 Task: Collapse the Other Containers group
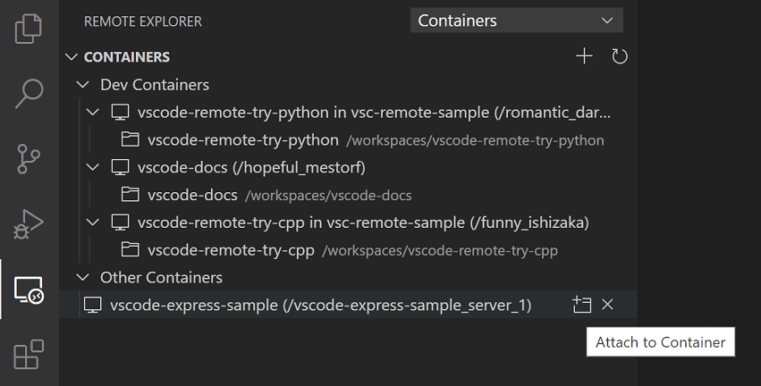[83, 277]
